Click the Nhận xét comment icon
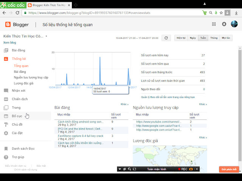 coord(6,90)
